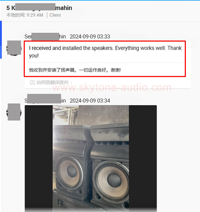Open the speaker photo attachment
The image size is (200, 212).
[x=91, y=158]
